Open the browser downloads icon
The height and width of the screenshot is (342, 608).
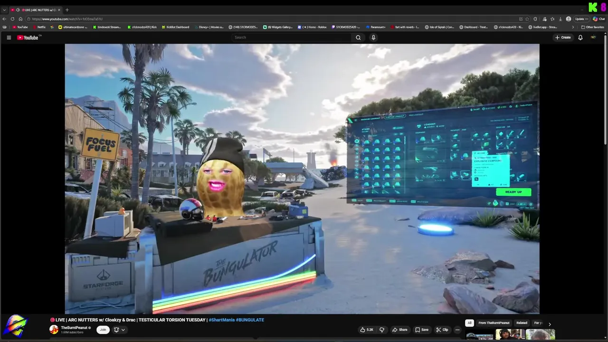[x=560, y=19]
